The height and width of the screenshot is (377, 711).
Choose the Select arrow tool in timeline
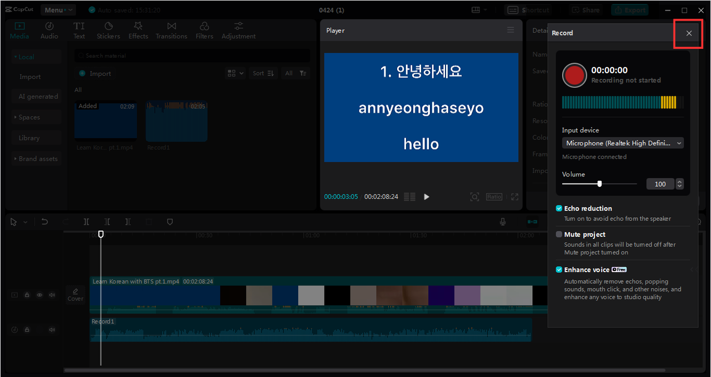(x=14, y=222)
